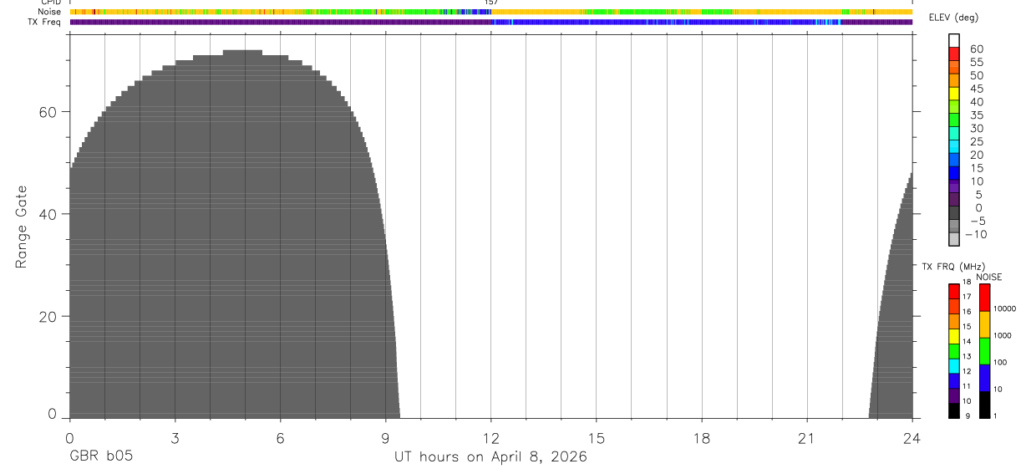Click the 'GBR b05' radar label
Screen dimensions: 1026x474
(x=100, y=456)
